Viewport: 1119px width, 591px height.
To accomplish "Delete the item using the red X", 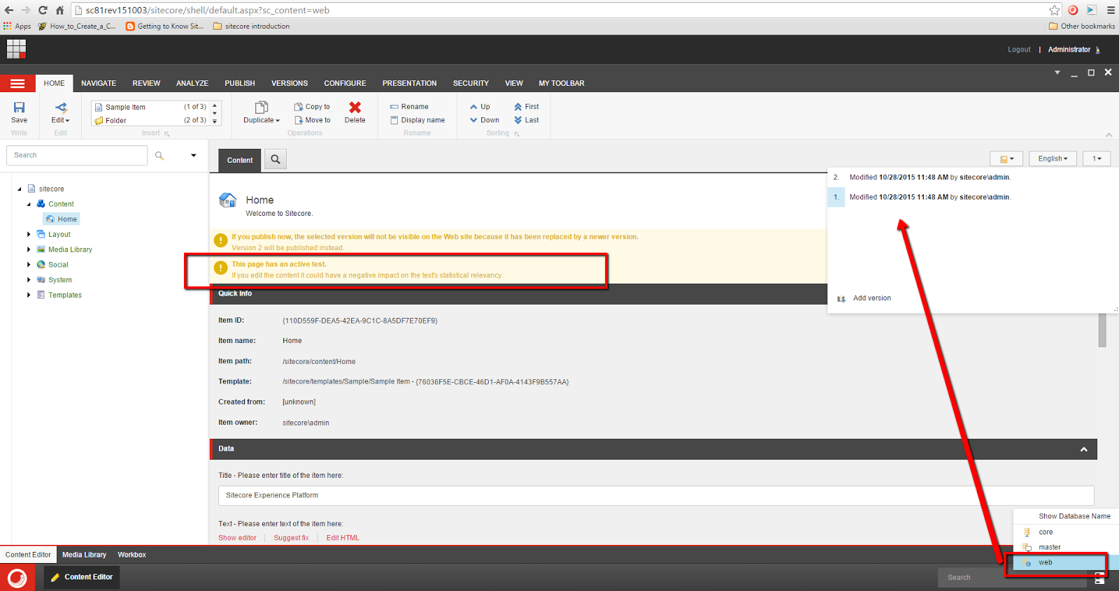I will [355, 112].
